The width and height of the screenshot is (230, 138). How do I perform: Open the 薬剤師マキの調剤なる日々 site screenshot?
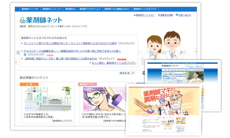164,110
